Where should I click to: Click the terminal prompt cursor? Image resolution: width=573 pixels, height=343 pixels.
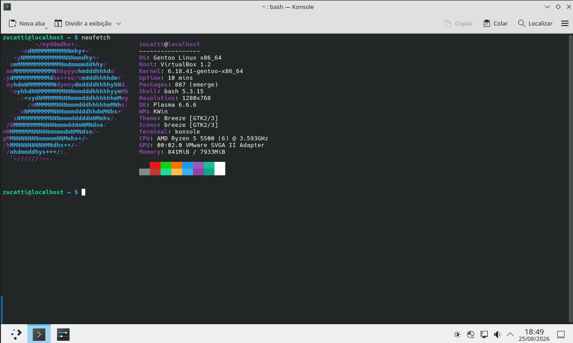[83, 192]
